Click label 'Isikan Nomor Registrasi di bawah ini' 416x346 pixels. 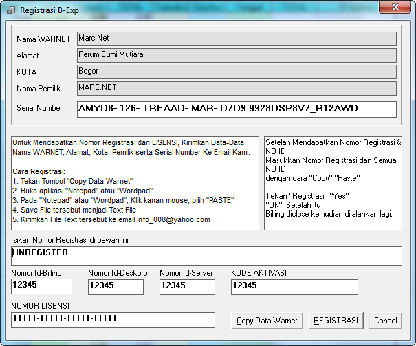click(x=69, y=240)
